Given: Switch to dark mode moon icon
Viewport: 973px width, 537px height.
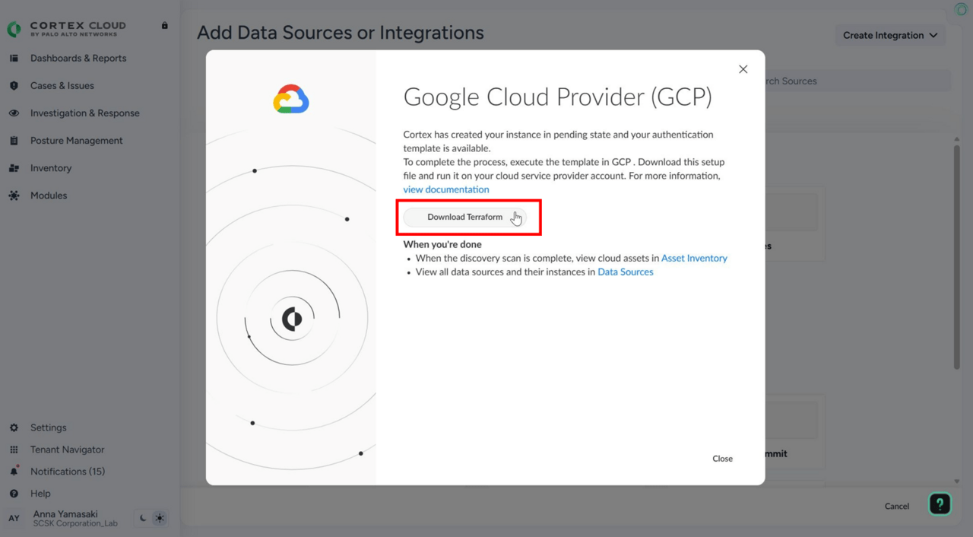Looking at the screenshot, I should (142, 519).
